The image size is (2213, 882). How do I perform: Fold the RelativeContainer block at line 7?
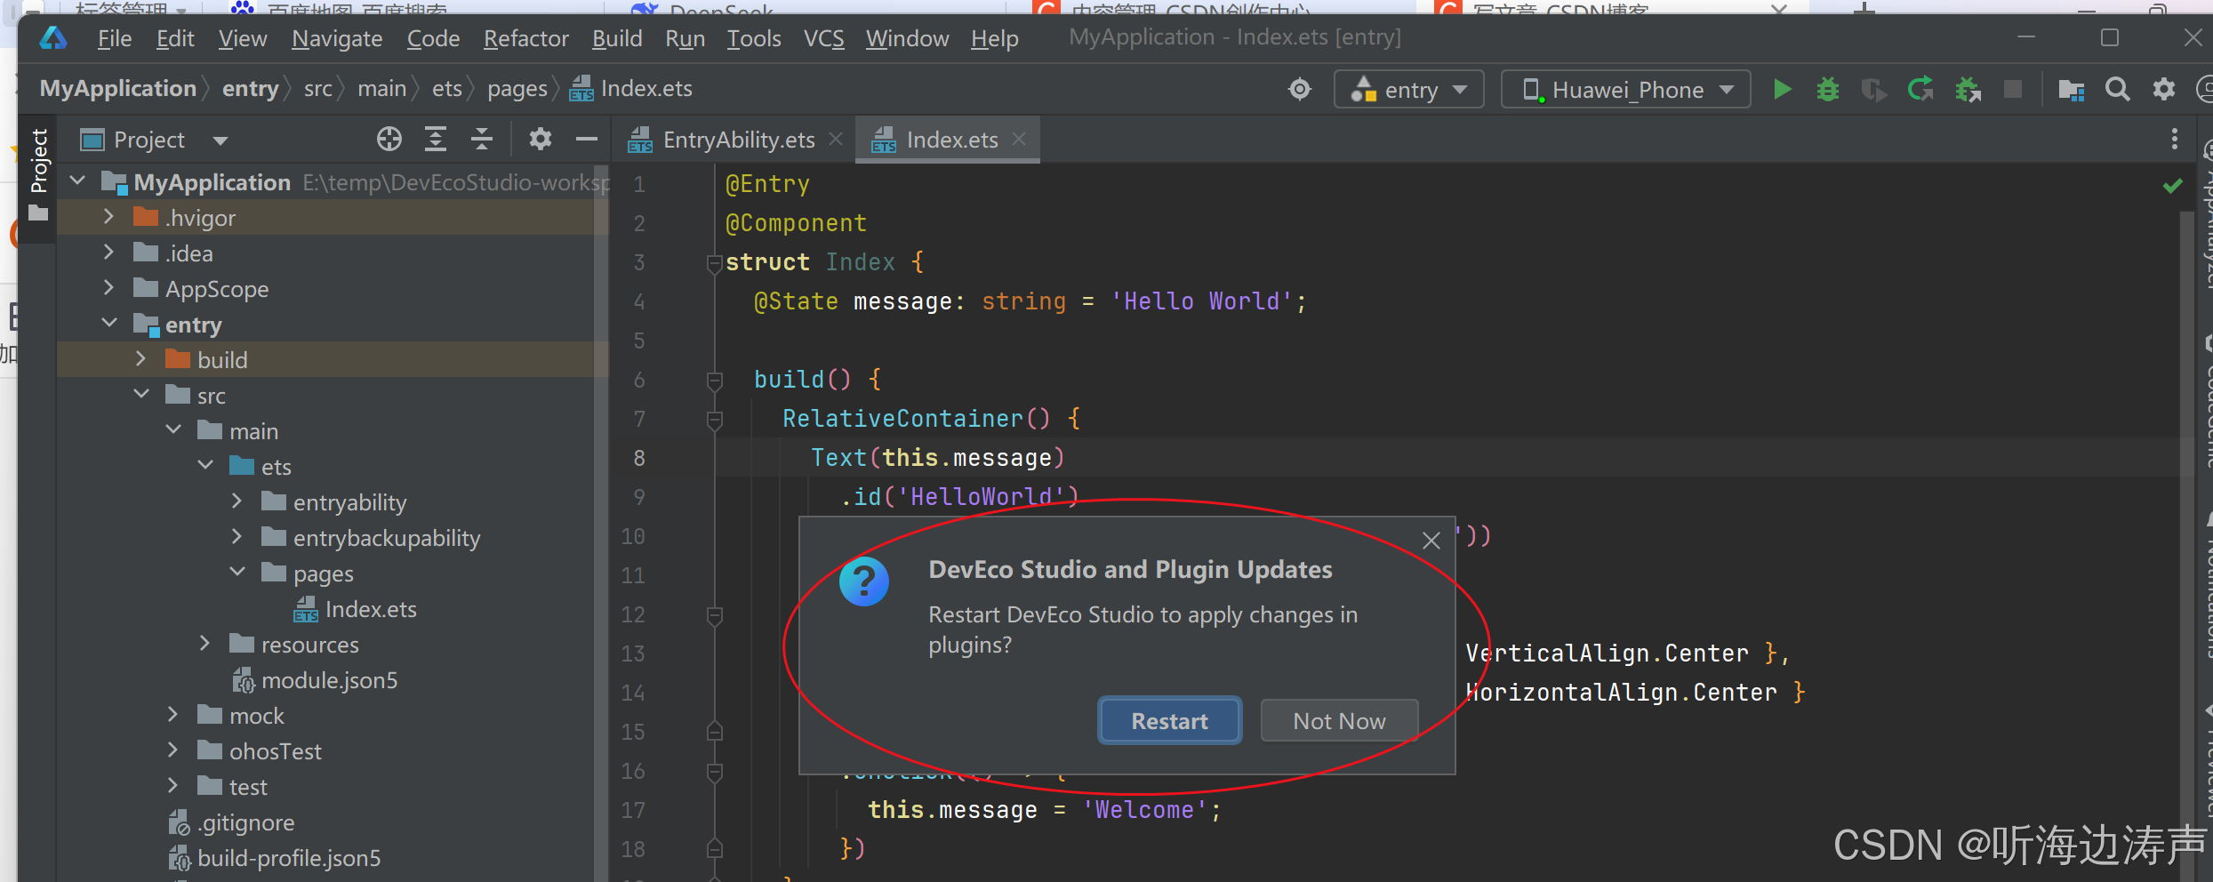(714, 419)
